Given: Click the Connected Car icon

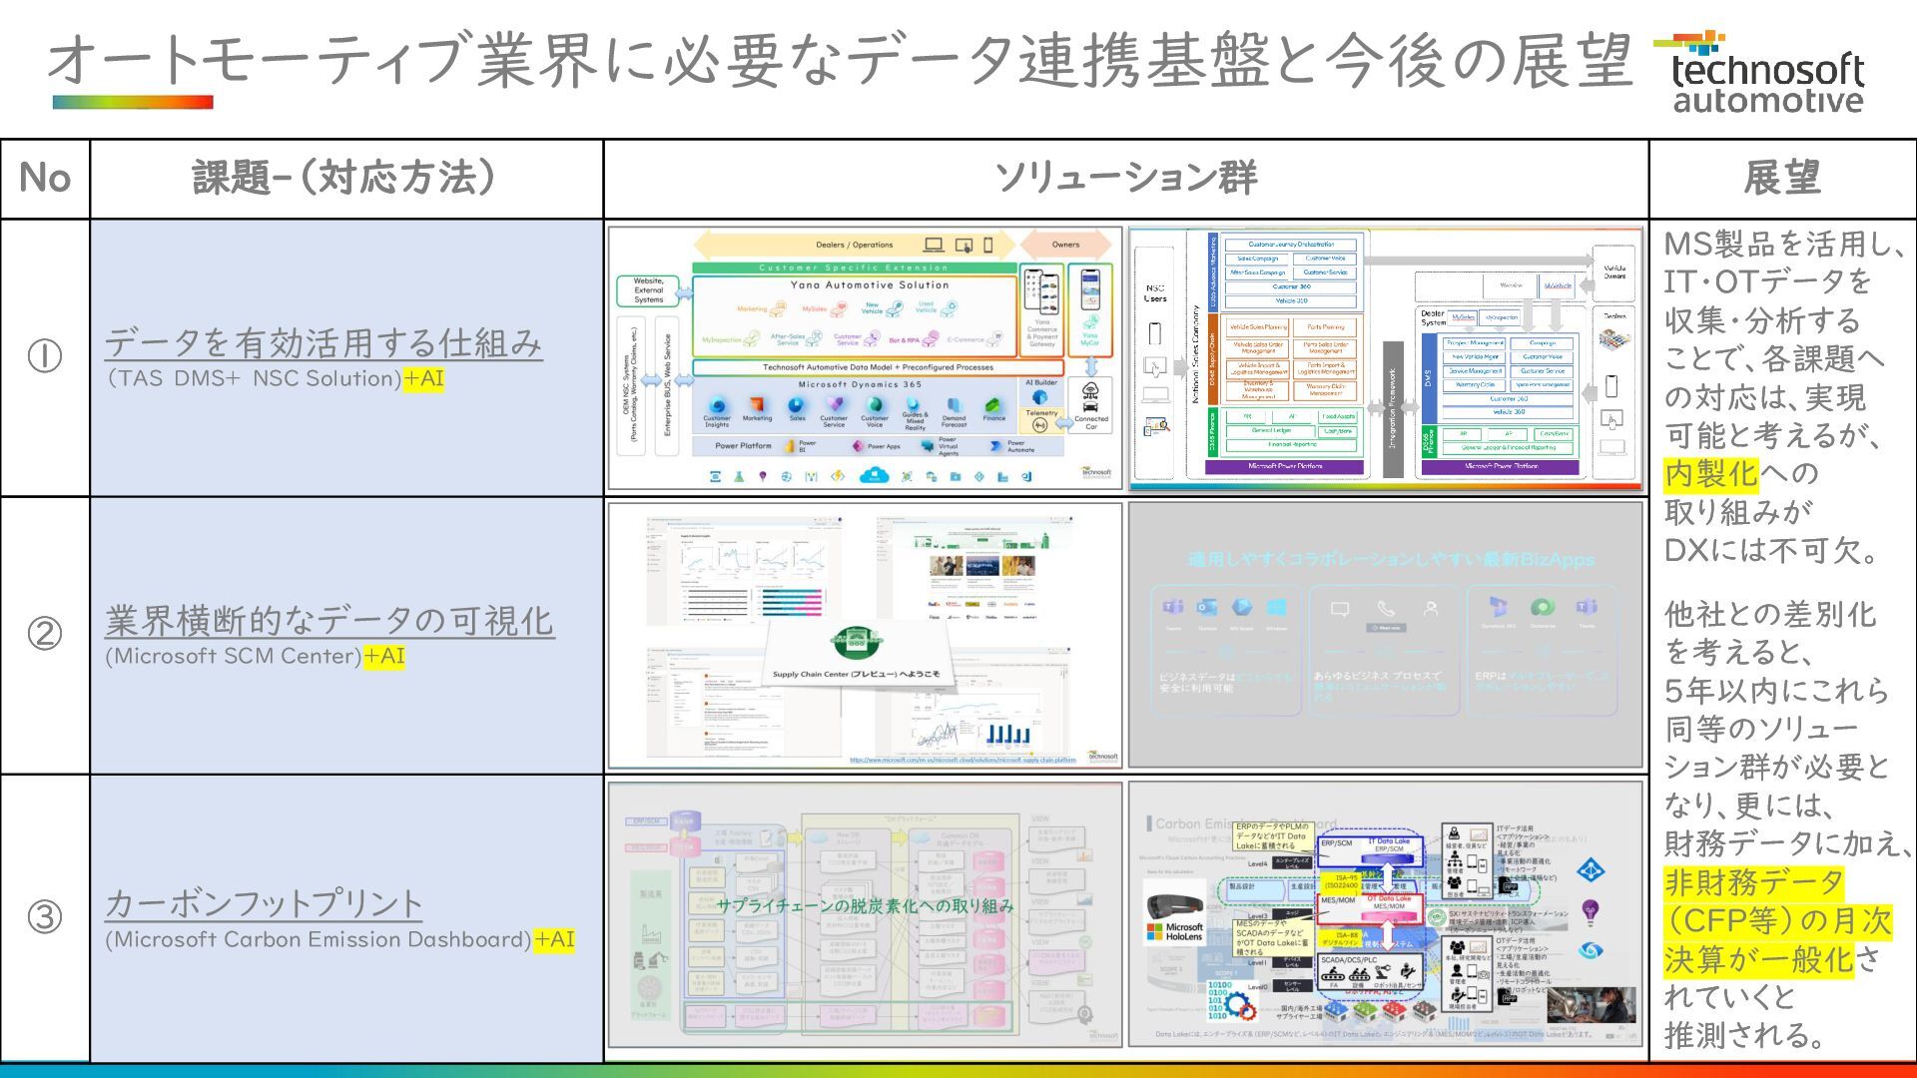Looking at the screenshot, I should pyautogui.click(x=1090, y=397).
